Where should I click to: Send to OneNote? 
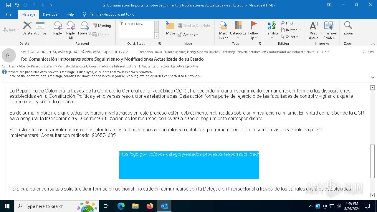coord(194,26)
